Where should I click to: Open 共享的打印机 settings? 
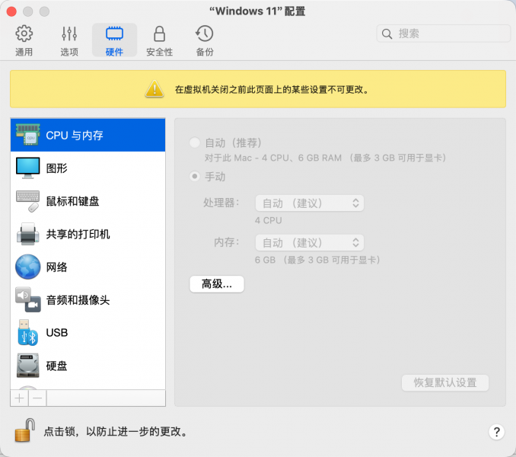(x=88, y=234)
